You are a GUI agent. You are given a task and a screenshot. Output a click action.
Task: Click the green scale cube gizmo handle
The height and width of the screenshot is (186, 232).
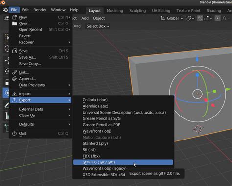pyautogui.click(x=215, y=91)
